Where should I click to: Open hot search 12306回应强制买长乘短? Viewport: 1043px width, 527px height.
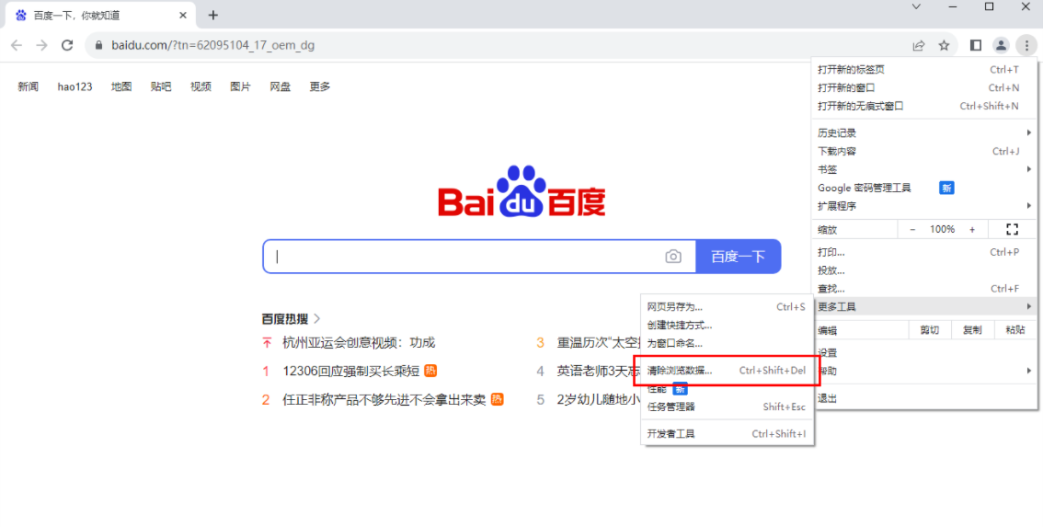click(x=350, y=371)
